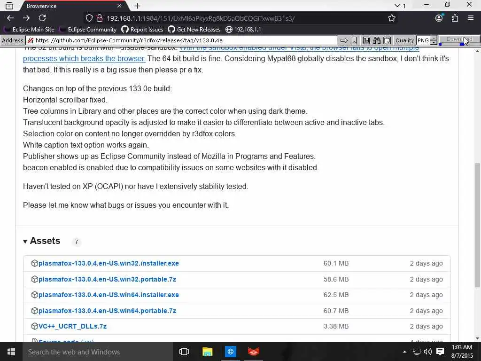Open Get New Releases bookmark
This screenshot has height=361, width=481.
point(194,30)
